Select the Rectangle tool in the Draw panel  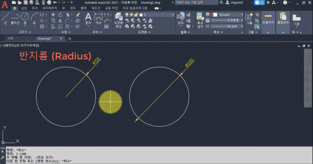42,15
